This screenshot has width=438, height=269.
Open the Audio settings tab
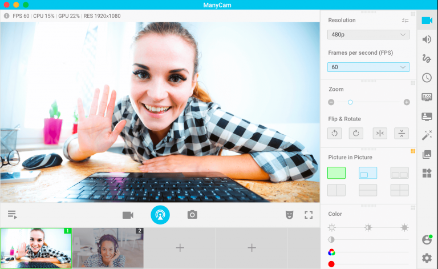pos(427,39)
